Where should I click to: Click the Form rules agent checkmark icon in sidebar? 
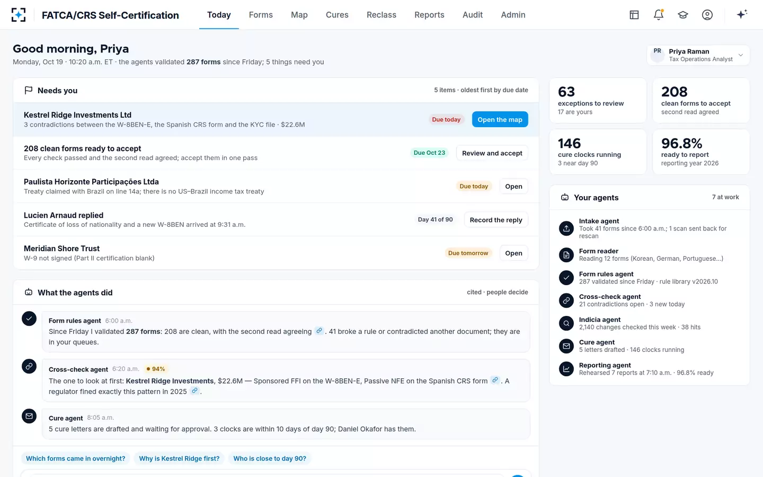coord(566,278)
